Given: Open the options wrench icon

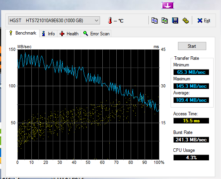Looking at the screenshot, I should point(186,21).
